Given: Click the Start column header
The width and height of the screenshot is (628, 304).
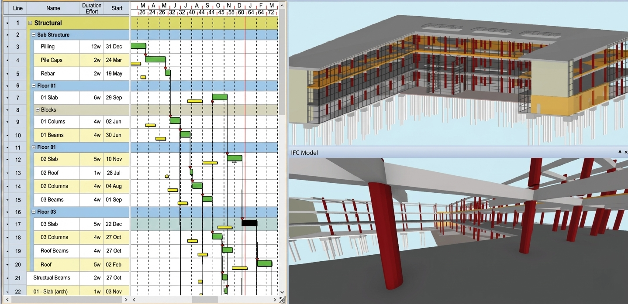Looking at the screenshot, I should click(x=117, y=8).
